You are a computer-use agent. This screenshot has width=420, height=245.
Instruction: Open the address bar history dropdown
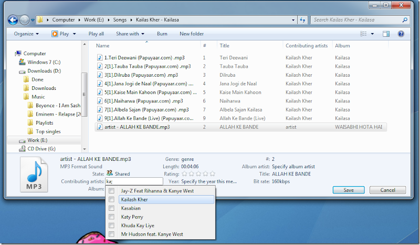point(293,20)
